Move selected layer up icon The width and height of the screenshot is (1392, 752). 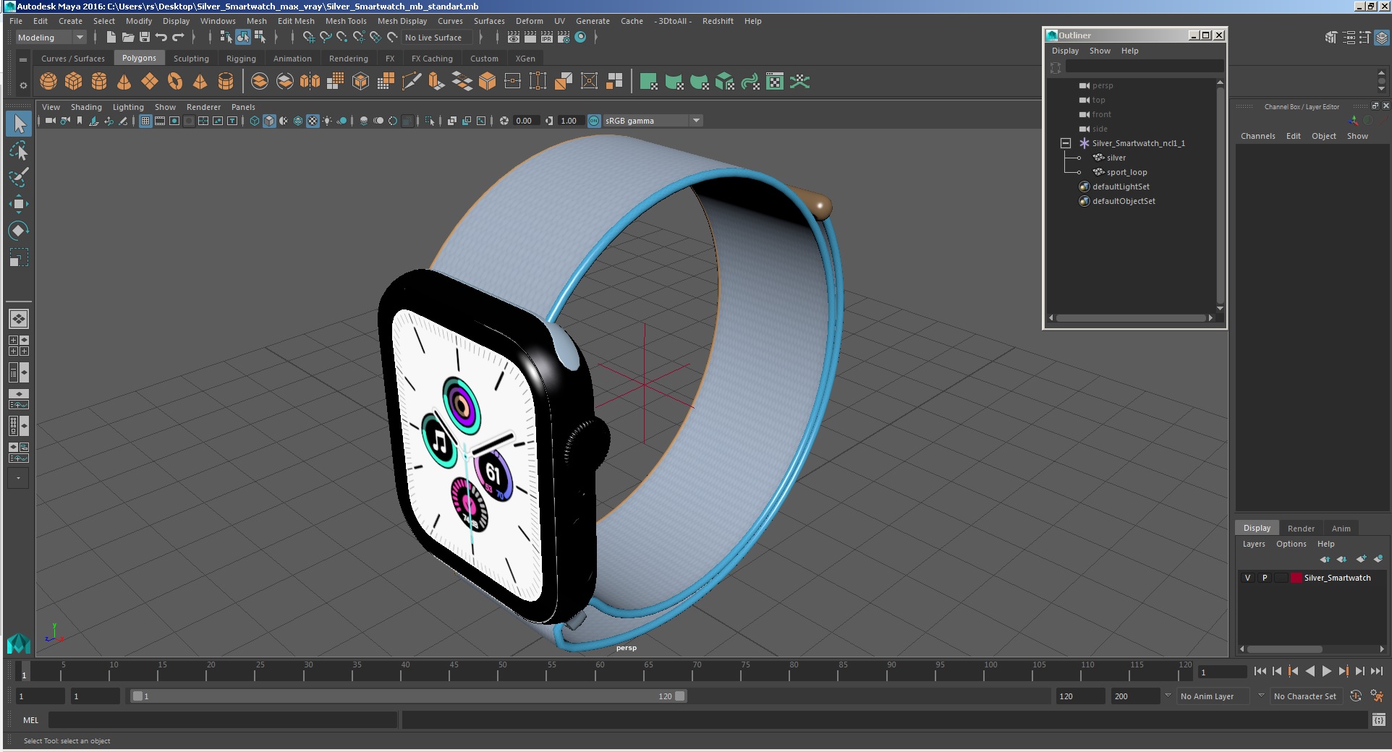1324,559
